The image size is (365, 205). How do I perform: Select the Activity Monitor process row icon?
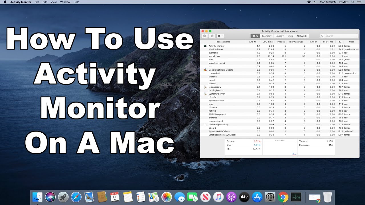[205, 46]
